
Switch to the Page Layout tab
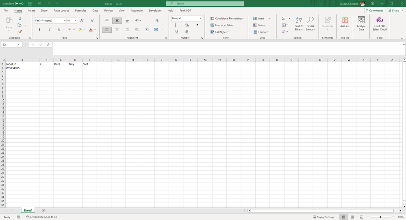click(x=61, y=11)
